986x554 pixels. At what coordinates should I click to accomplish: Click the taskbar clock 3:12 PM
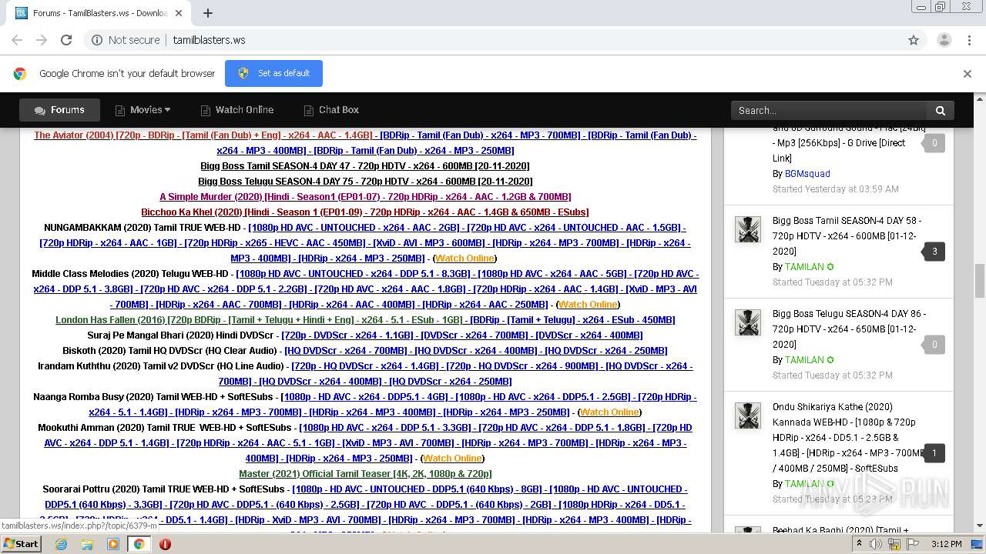coord(946,544)
